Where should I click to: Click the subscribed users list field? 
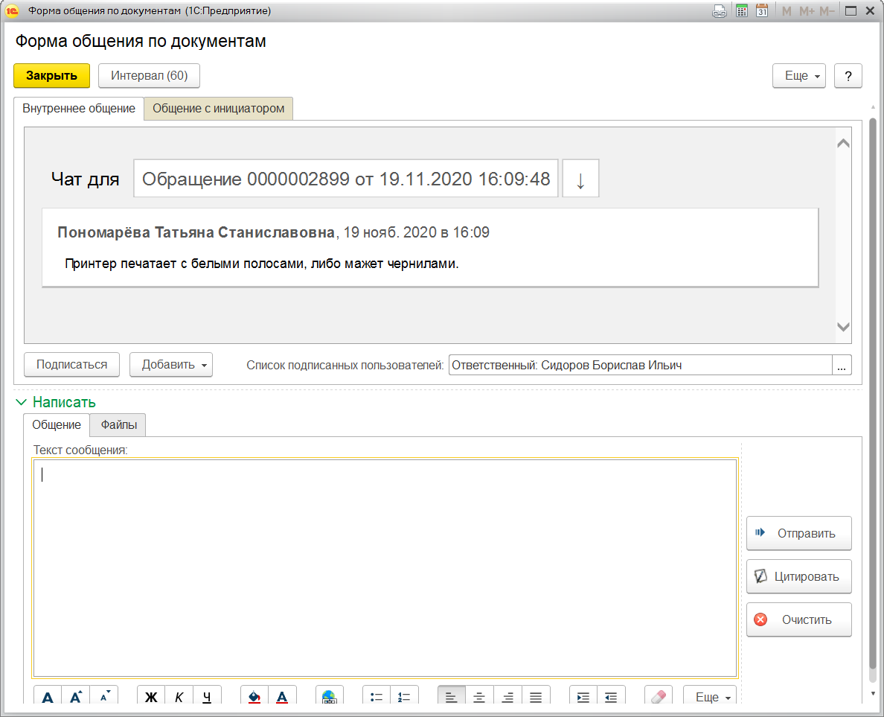(641, 365)
